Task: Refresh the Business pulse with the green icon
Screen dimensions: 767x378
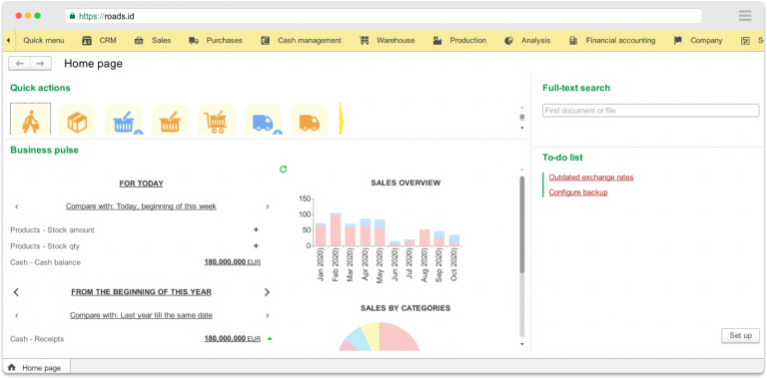Action: tap(283, 170)
